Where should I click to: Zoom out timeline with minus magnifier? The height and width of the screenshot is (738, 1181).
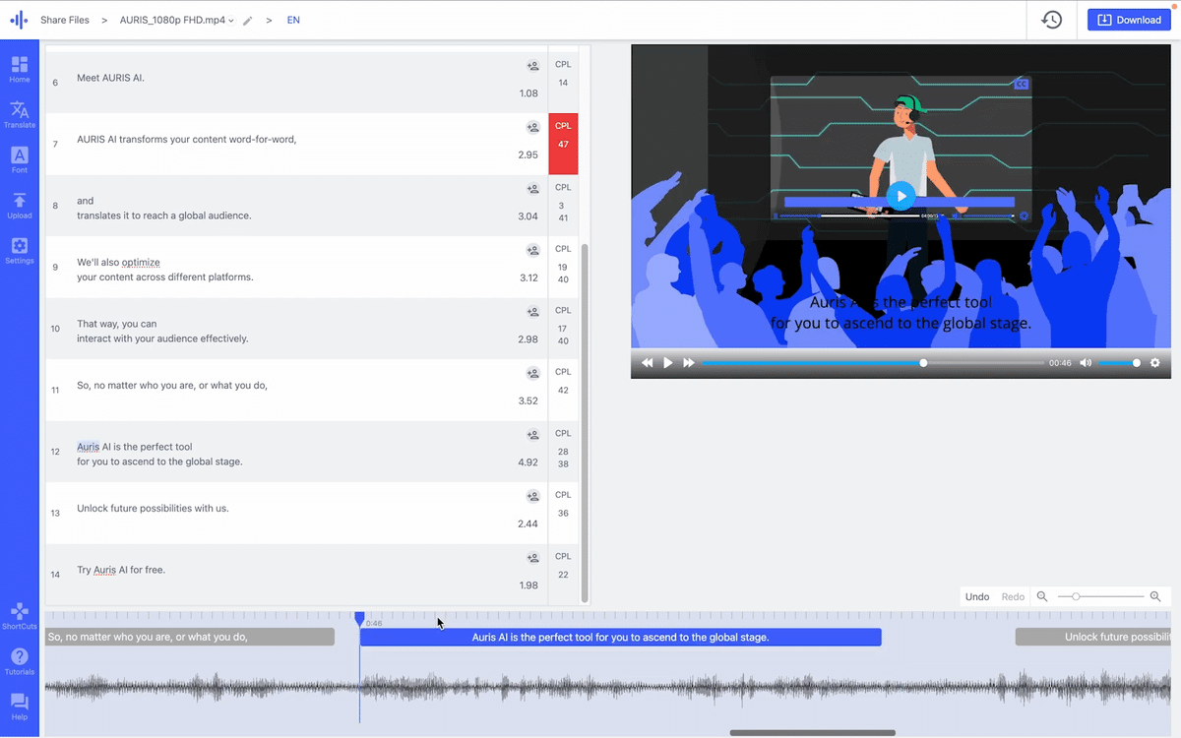(1042, 596)
